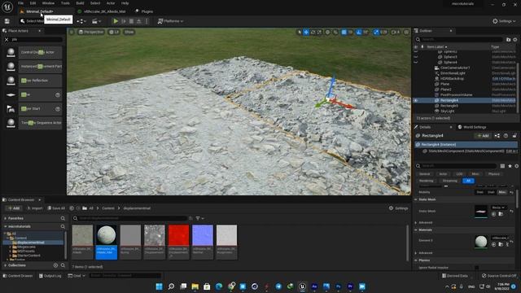The width and height of the screenshot is (521, 293).
Task: Open Details panel settings gear
Action: 517,166
